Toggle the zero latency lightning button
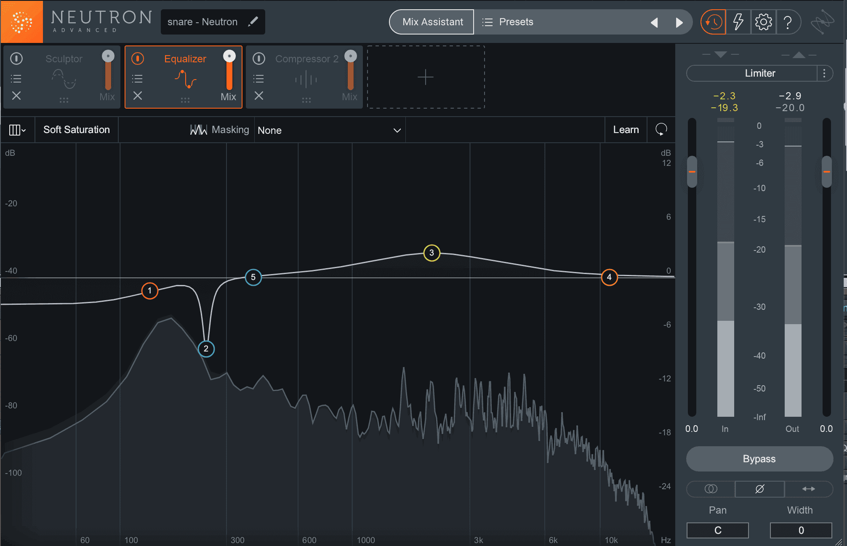Image resolution: width=847 pixels, height=546 pixels. pos(738,22)
